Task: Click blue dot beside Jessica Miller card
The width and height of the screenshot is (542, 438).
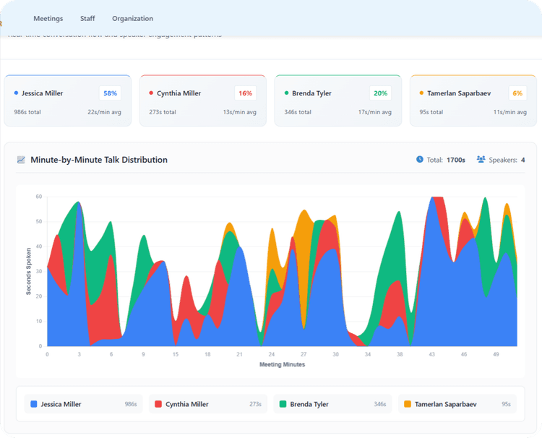Action: coord(16,93)
